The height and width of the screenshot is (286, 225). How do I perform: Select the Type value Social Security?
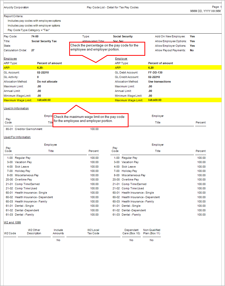pos(123,37)
